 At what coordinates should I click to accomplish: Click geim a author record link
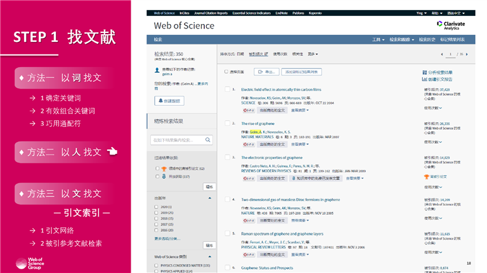pyautogui.click(x=167, y=74)
